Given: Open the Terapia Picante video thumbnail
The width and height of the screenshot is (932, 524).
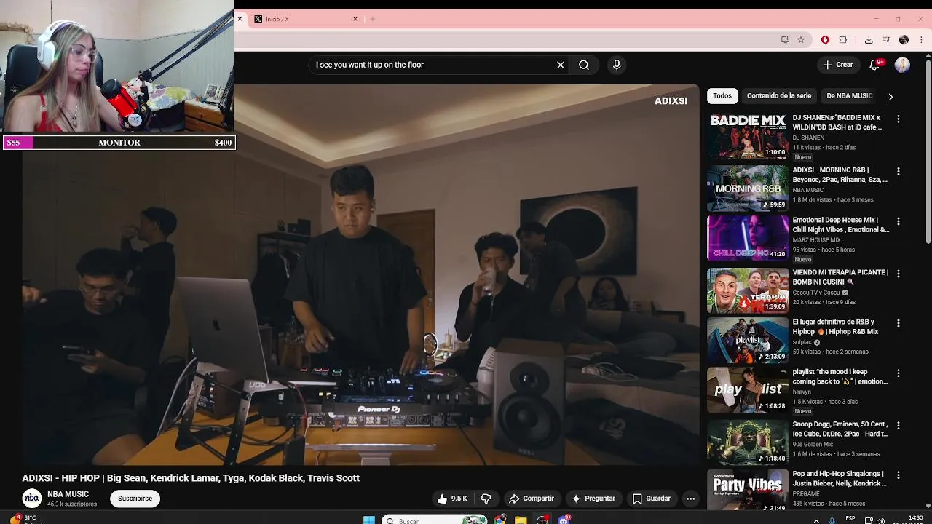Looking at the screenshot, I should coord(748,290).
